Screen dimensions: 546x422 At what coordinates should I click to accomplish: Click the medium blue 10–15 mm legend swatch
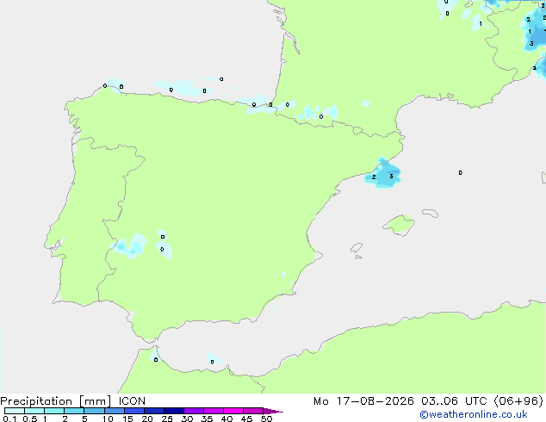pos(115,411)
